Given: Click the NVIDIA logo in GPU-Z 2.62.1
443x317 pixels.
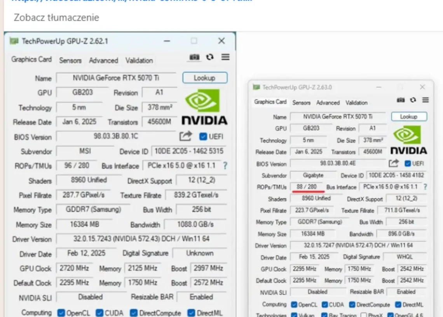Looking at the screenshot, I should click(204, 107).
